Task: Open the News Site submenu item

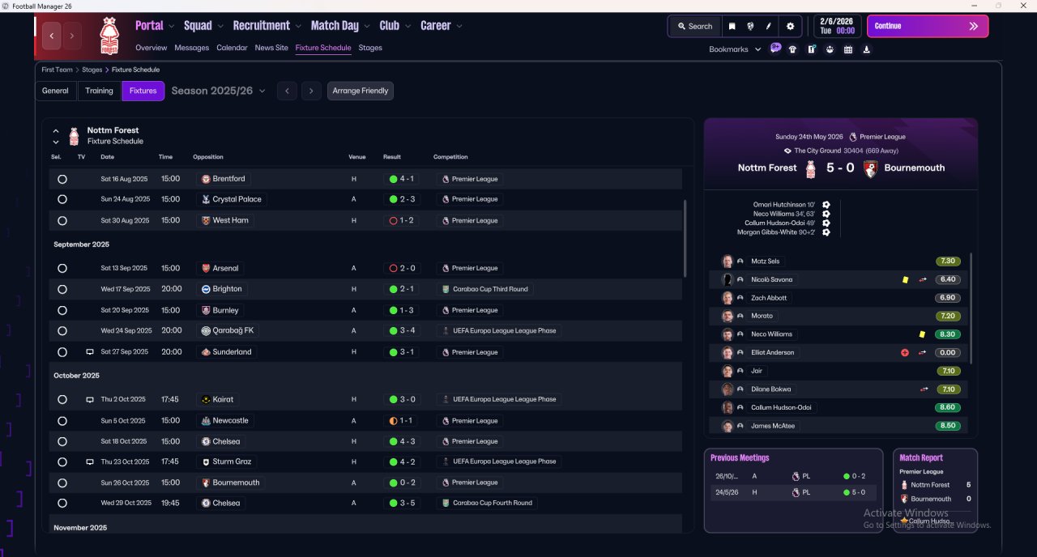Action: click(271, 48)
